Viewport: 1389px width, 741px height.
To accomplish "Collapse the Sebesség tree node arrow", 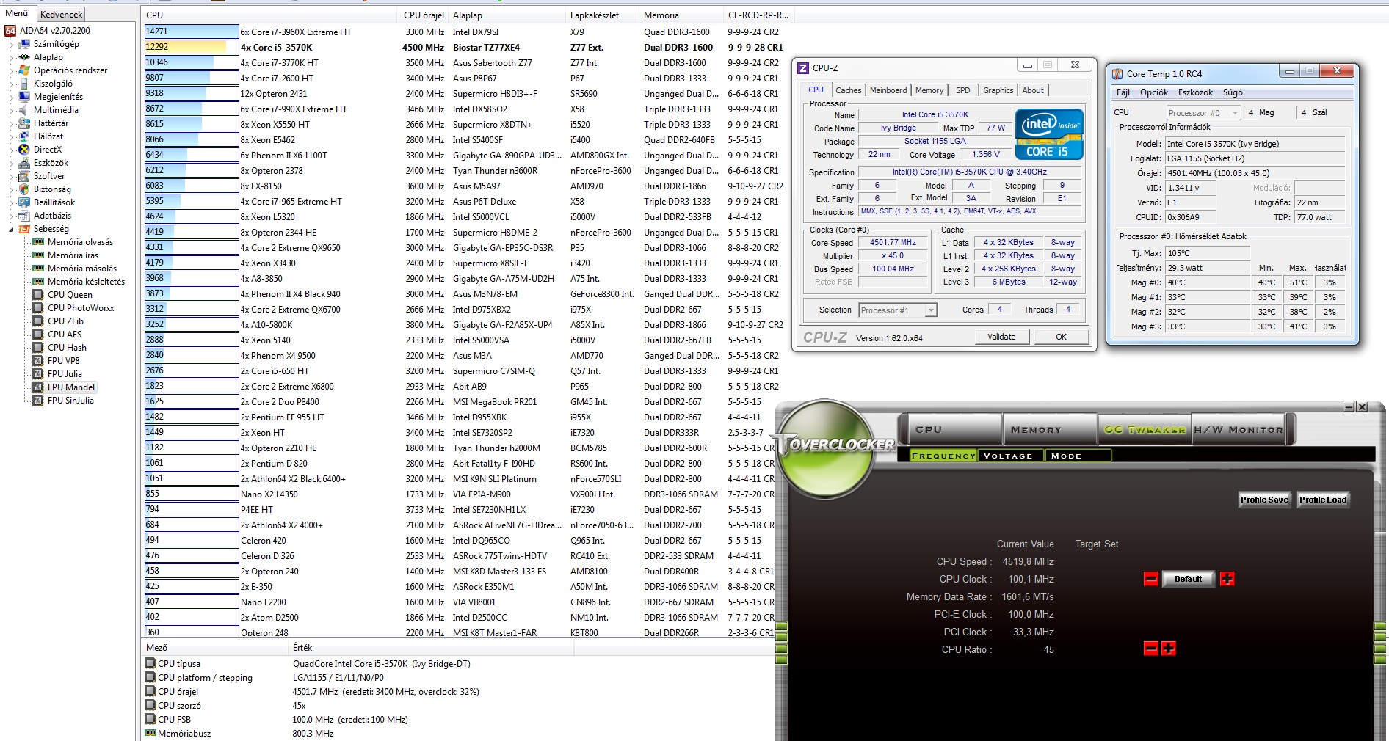I will (x=11, y=230).
